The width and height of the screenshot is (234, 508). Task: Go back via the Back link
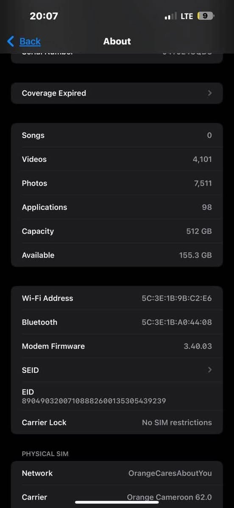point(30,42)
